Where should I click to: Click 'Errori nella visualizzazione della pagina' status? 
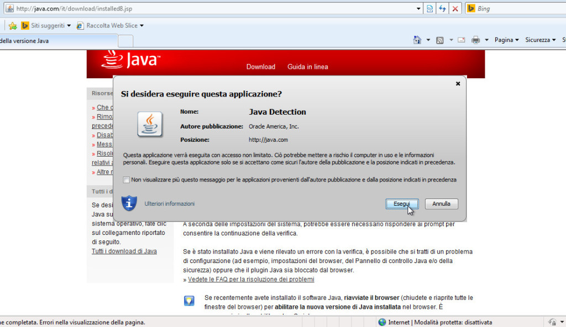(92, 323)
